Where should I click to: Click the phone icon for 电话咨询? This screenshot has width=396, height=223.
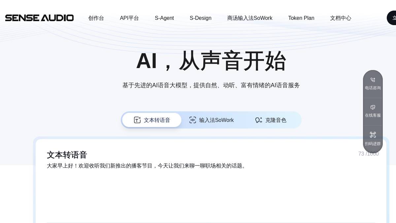click(x=373, y=80)
